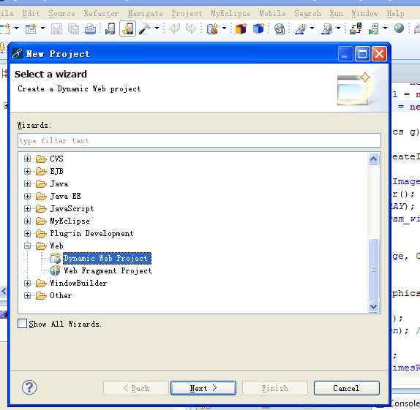Click the Dynamic Web Project globe icon

56,258
